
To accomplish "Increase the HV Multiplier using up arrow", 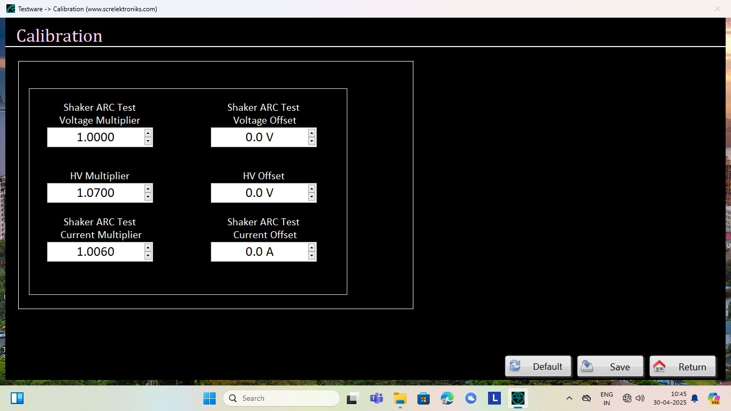I will [148, 188].
